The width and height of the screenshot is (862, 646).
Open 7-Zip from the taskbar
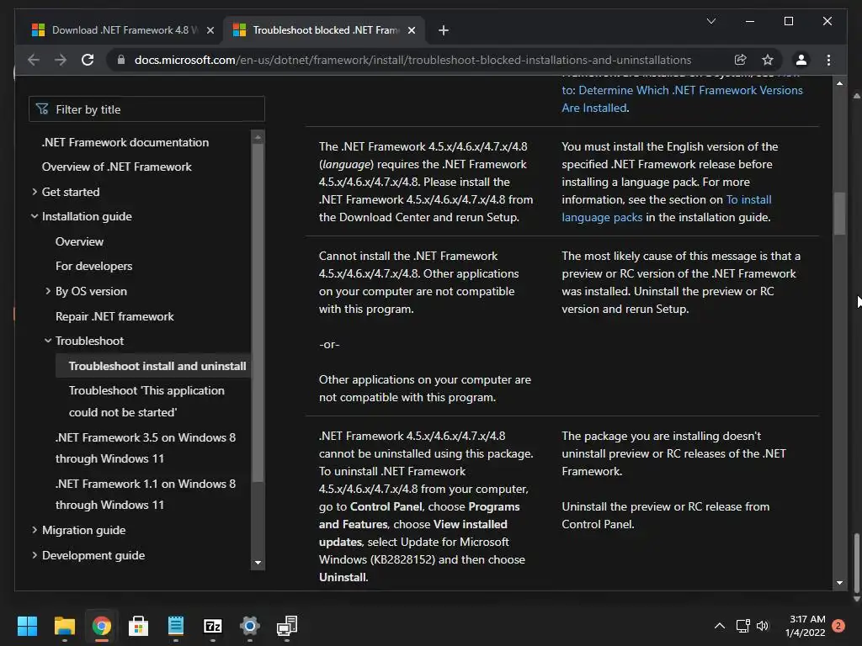coord(213,626)
